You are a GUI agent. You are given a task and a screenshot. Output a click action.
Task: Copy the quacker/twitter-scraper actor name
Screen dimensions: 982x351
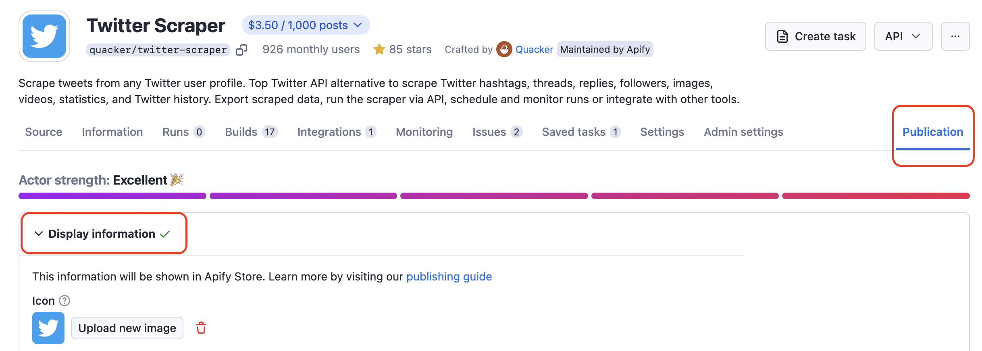click(x=242, y=50)
